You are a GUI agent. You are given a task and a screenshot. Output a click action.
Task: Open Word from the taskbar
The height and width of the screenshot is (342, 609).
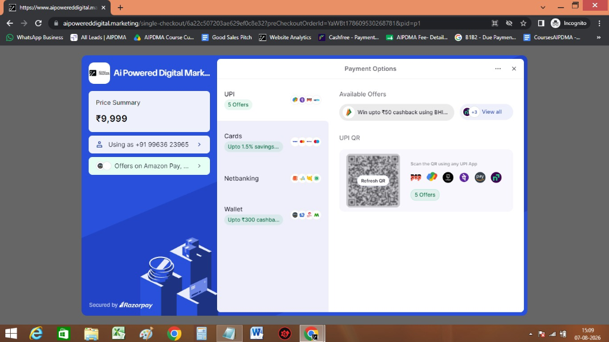256,334
